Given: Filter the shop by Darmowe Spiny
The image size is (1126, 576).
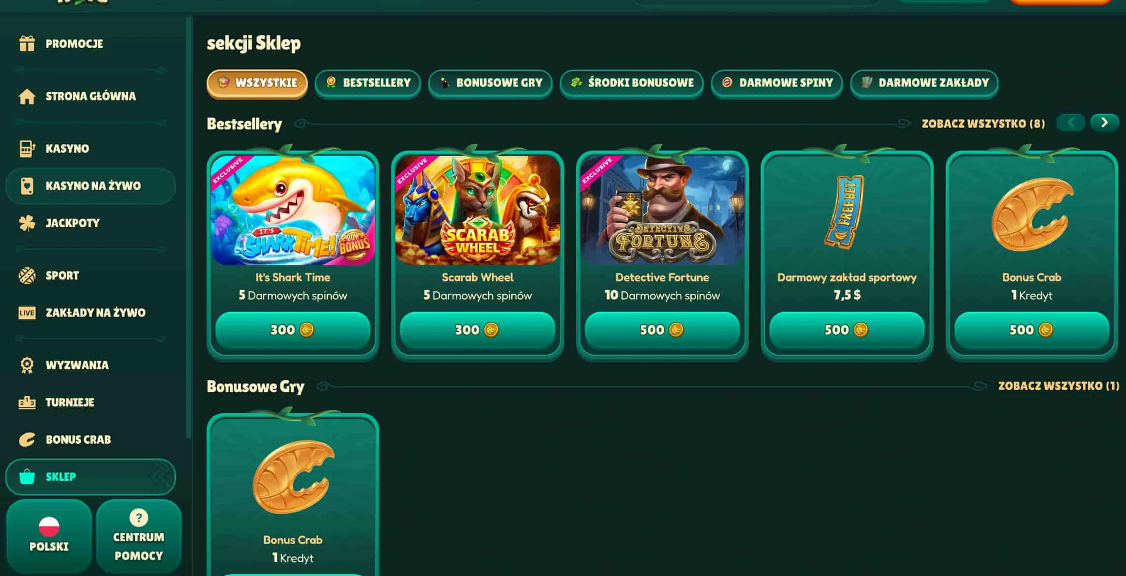Looking at the screenshot, I should pos(777,83).
